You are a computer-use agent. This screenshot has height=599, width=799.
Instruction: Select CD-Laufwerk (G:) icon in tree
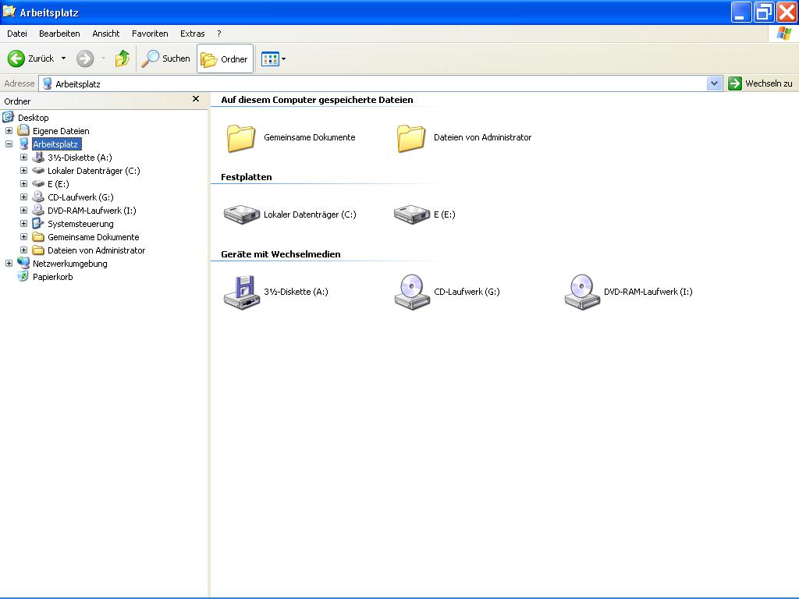37,197
